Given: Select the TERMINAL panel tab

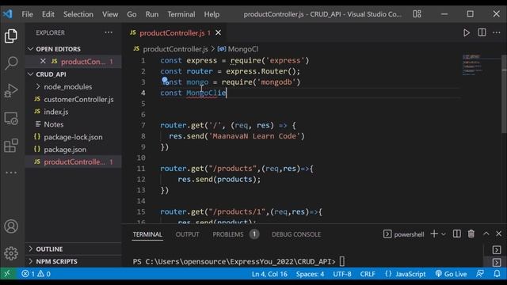Looking at the screenshot, I should 147,234.
